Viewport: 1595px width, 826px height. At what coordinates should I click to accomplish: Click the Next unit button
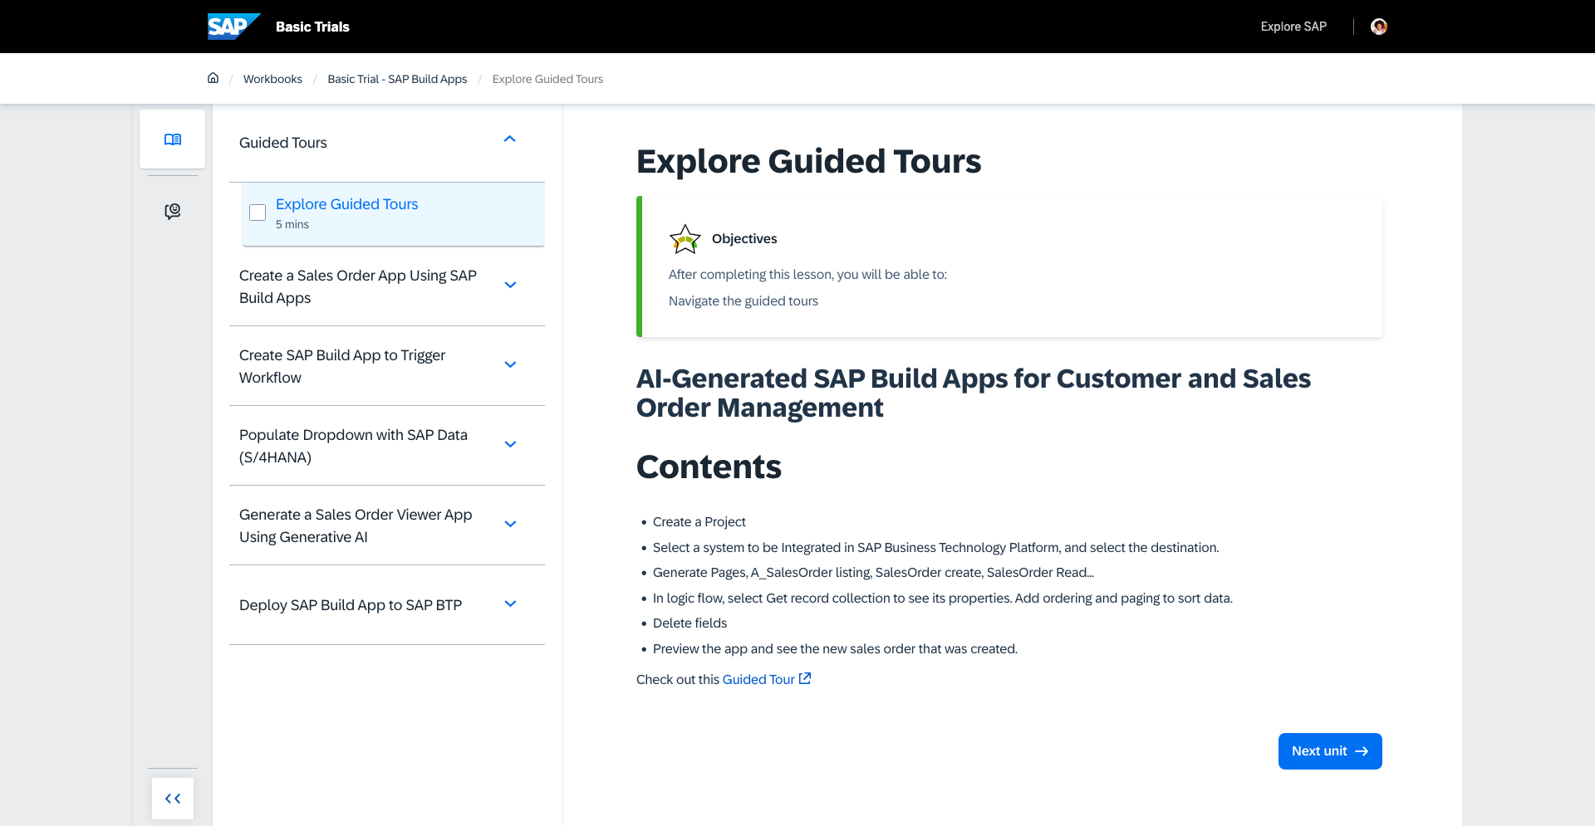click(x=1330, y=751)
